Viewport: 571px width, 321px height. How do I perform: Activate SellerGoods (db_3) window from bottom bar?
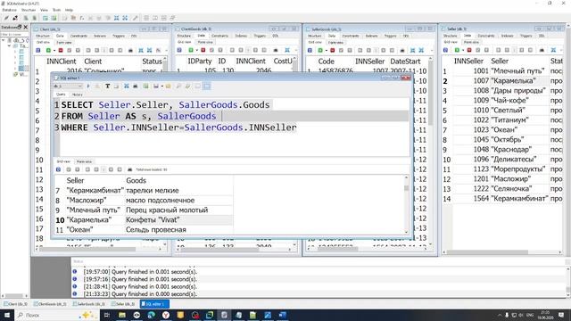click(x=89, y=303)
